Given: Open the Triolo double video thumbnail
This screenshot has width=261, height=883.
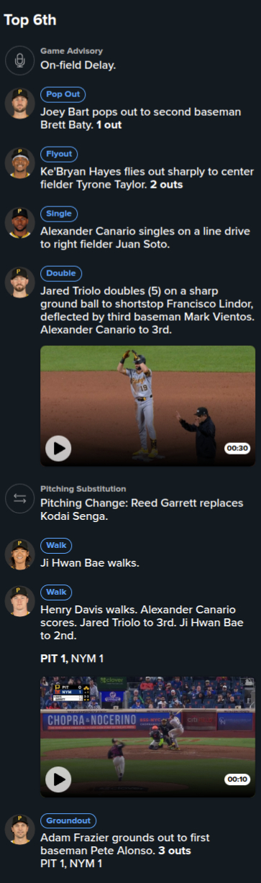Looking at the screenshot, I should 147,406.
